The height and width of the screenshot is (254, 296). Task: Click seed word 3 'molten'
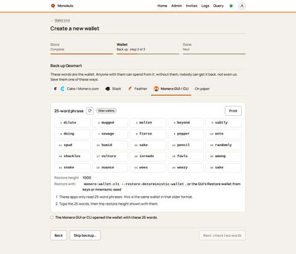148,123
